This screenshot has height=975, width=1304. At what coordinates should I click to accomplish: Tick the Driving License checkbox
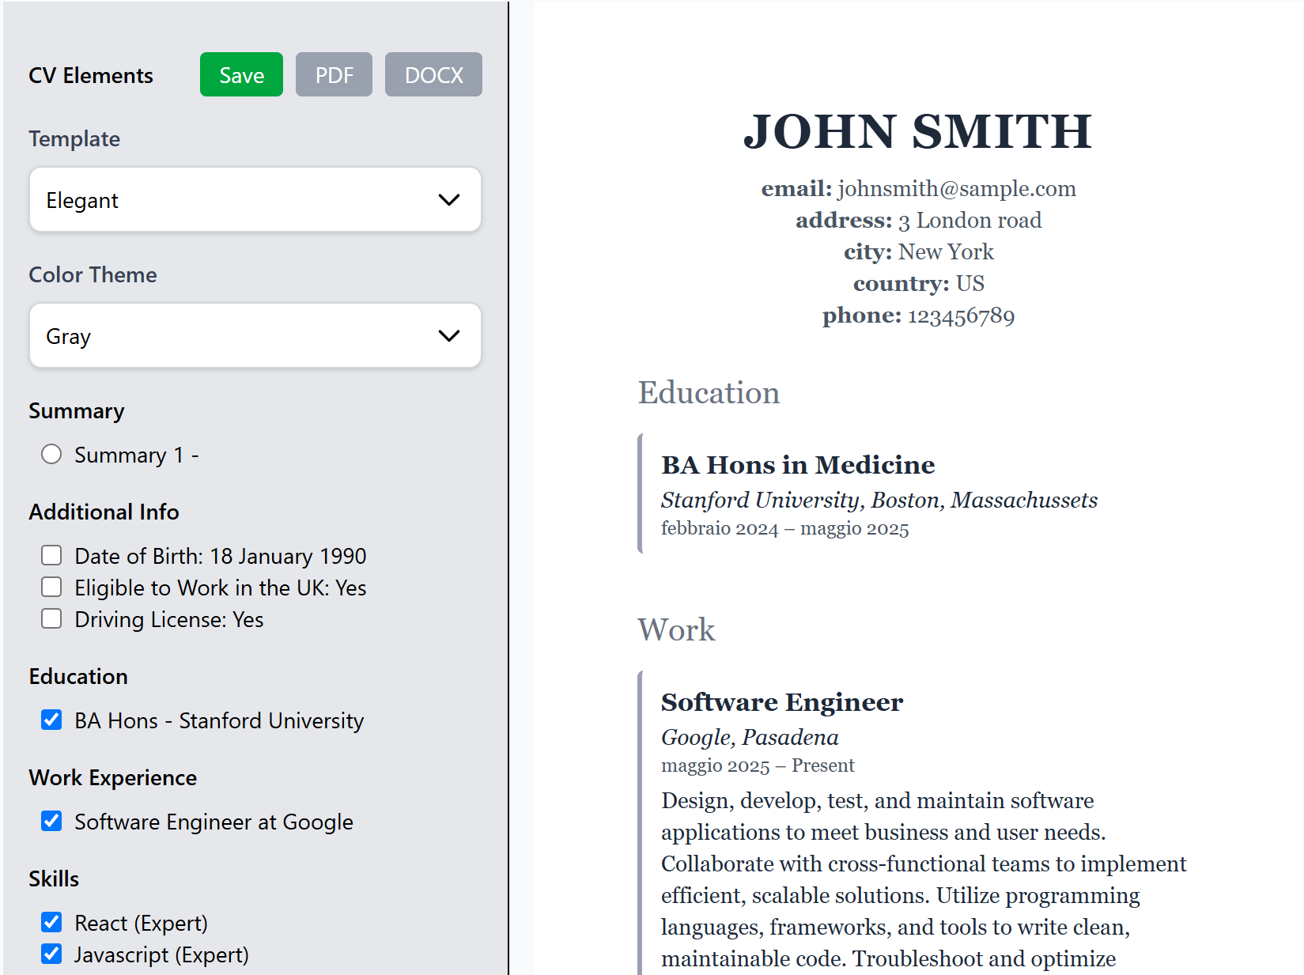51,618
